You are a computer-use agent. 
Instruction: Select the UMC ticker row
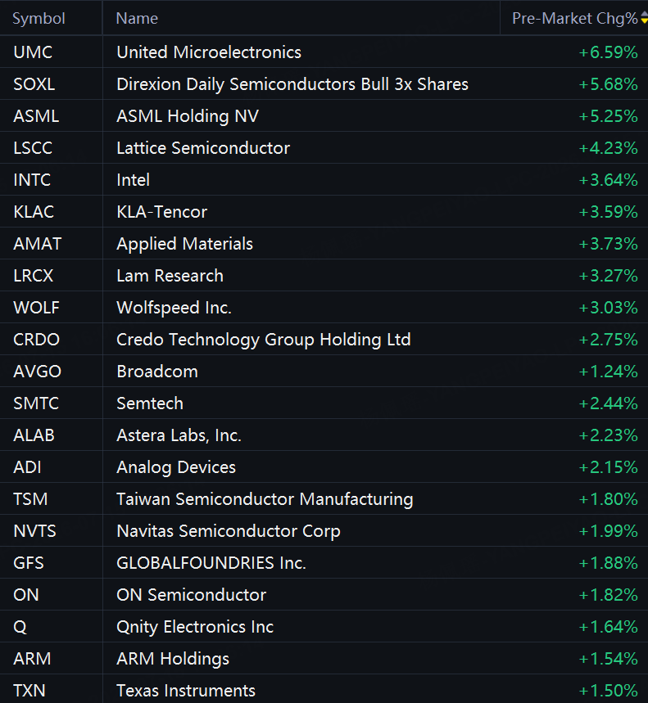tap(324, 52)
